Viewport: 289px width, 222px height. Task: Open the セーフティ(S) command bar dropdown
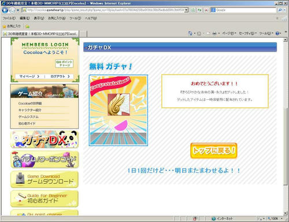pyautogui.click(x=247, y=33)
